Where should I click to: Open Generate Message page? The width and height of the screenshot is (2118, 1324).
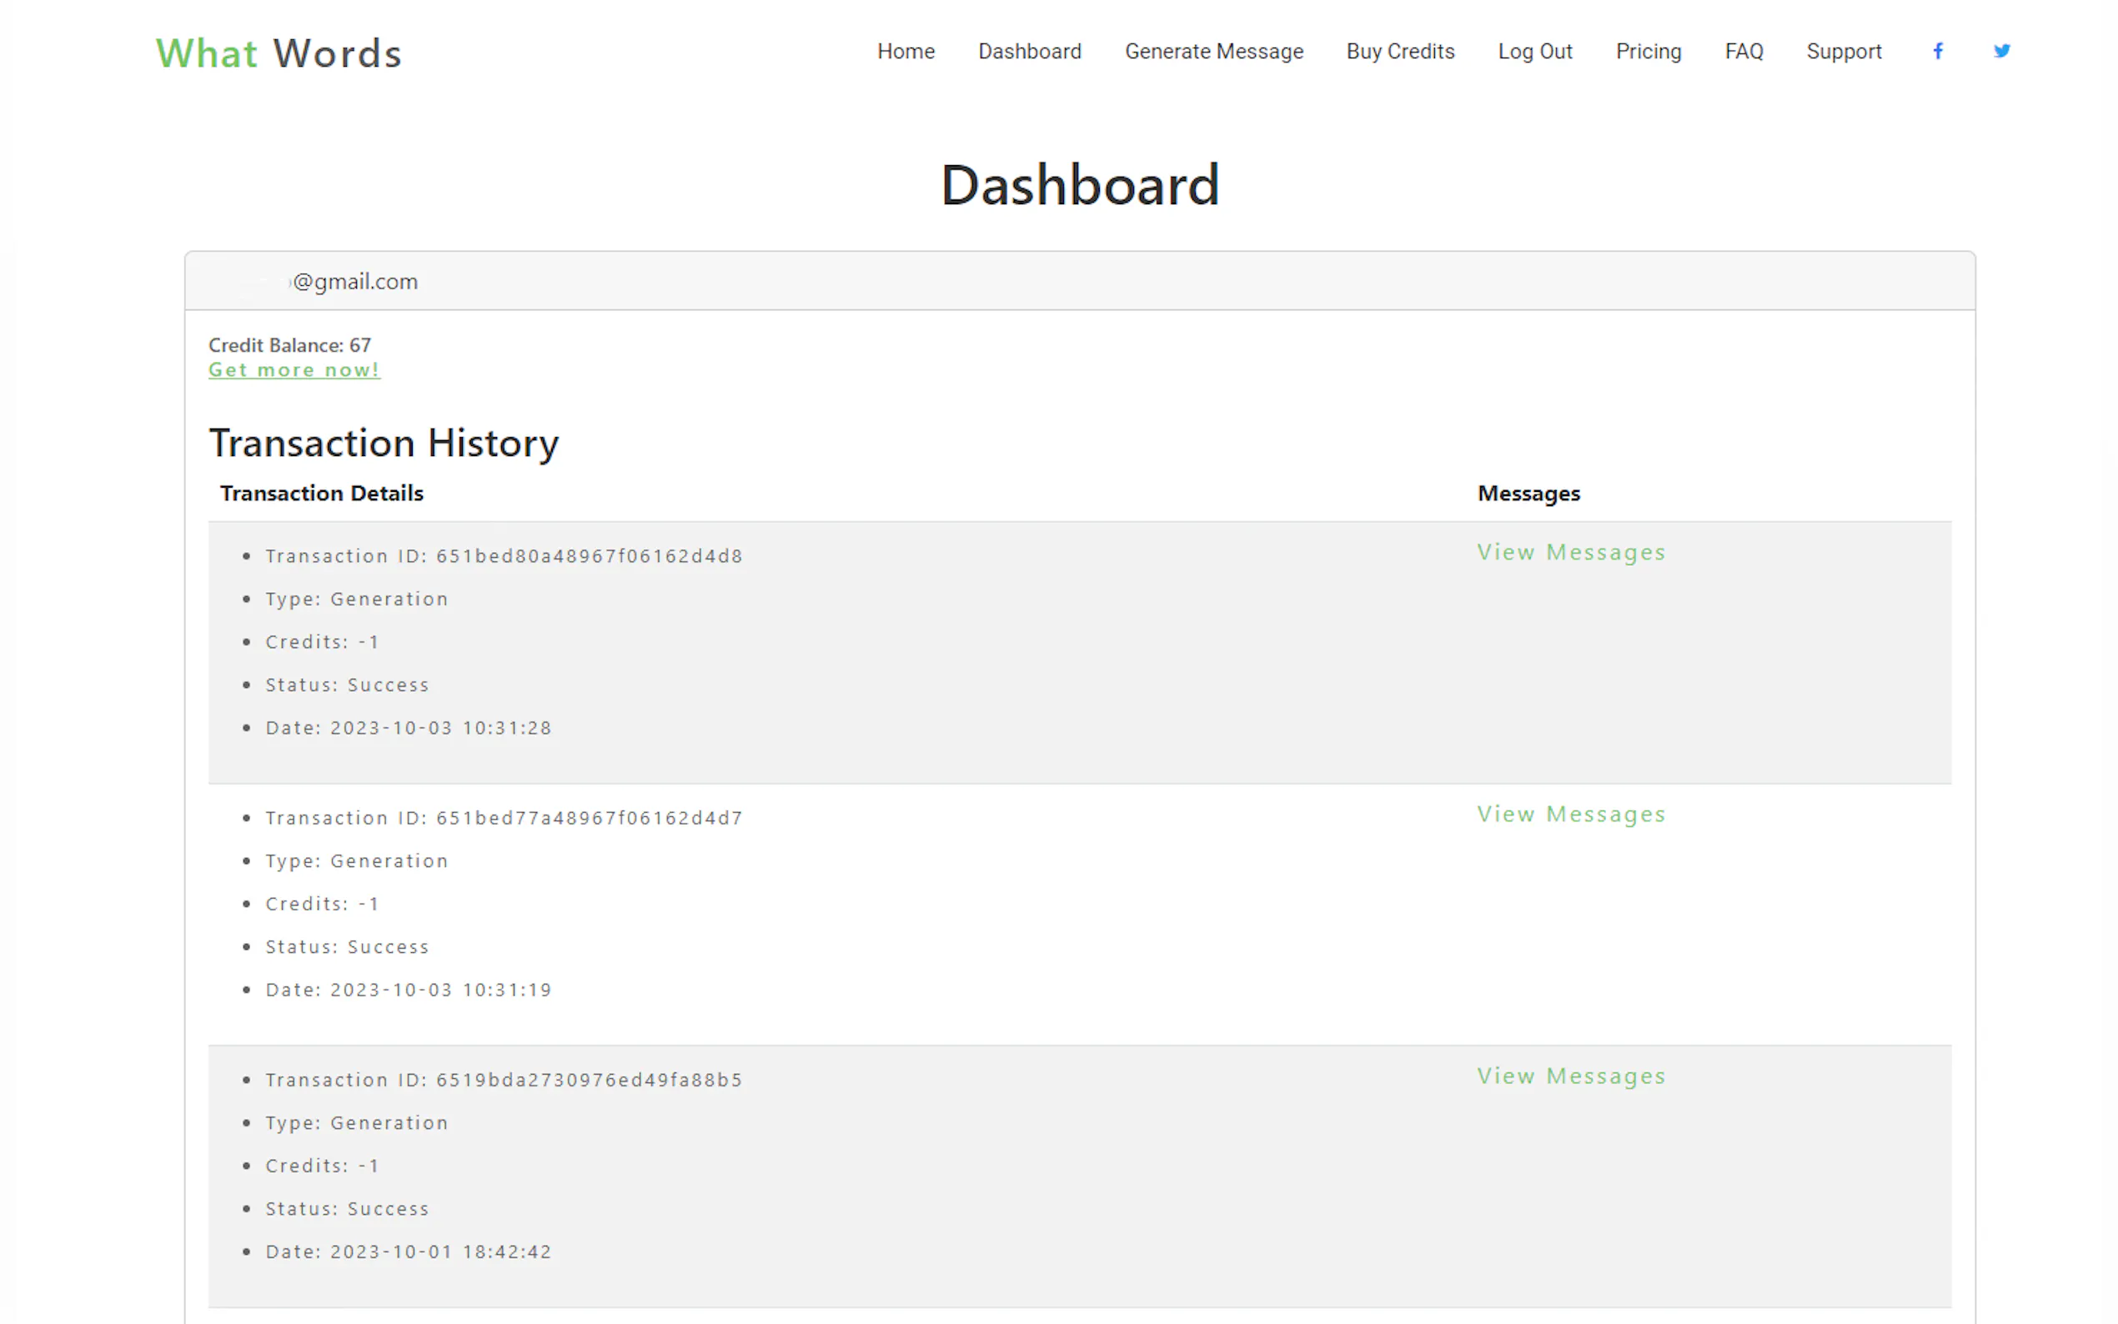coord(1213,52)
